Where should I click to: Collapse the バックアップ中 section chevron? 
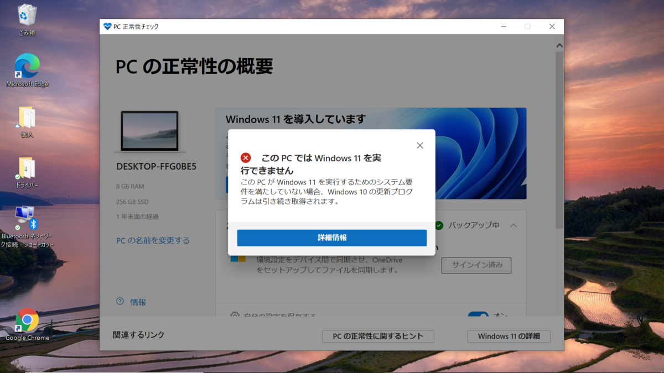513,225
